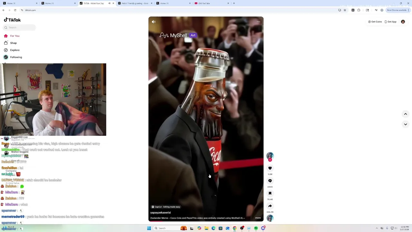
Task: Open the creator's profile avatar beside video
Action: pyautogui.click(x=270, y=156)
